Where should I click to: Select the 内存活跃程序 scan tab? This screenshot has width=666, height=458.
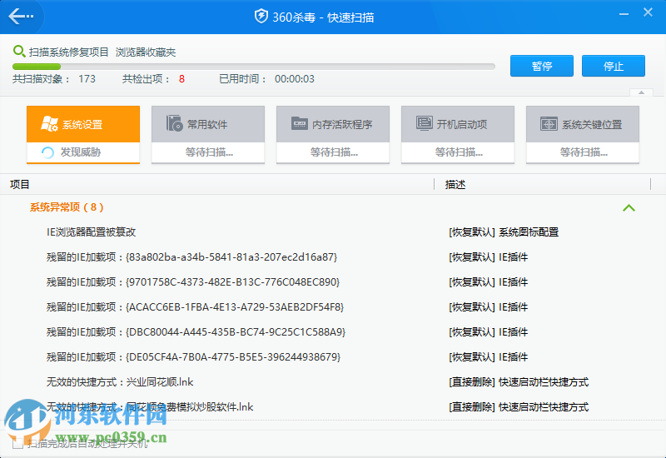pyautogui.click(x=333, y=134)
